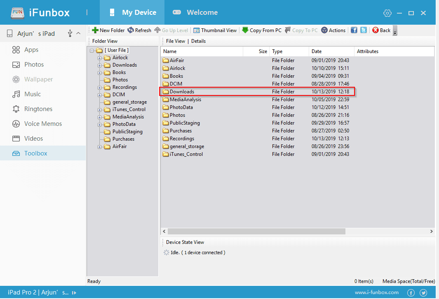Open the toolbar overflow arrow
Screen dimensions: 439x299
(395, 31)
